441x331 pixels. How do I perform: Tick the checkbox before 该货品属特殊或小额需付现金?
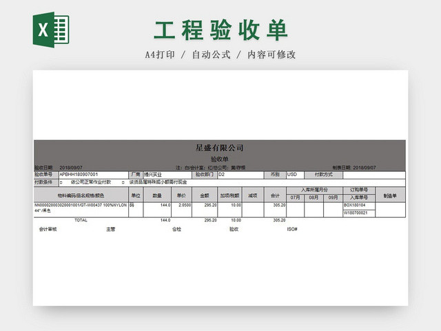pos(123,183)
